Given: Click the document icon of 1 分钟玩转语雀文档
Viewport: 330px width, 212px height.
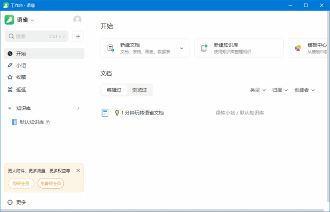Looking at the screenshot, I should (x=105, y=113).
